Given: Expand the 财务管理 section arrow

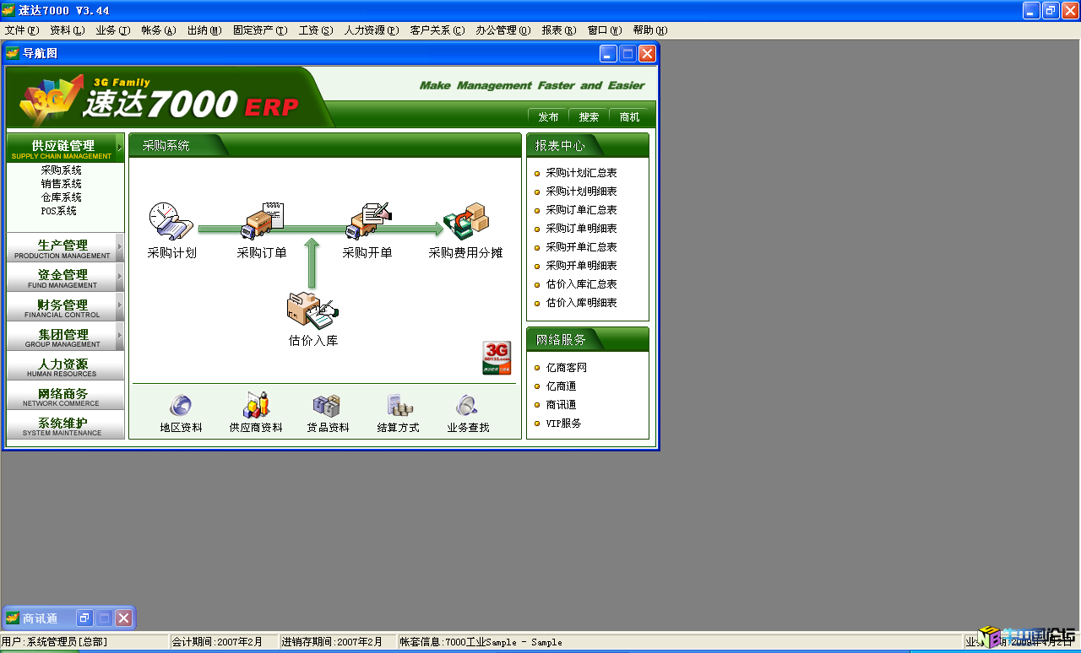Looking at the screenshot, I should point(119,306).
